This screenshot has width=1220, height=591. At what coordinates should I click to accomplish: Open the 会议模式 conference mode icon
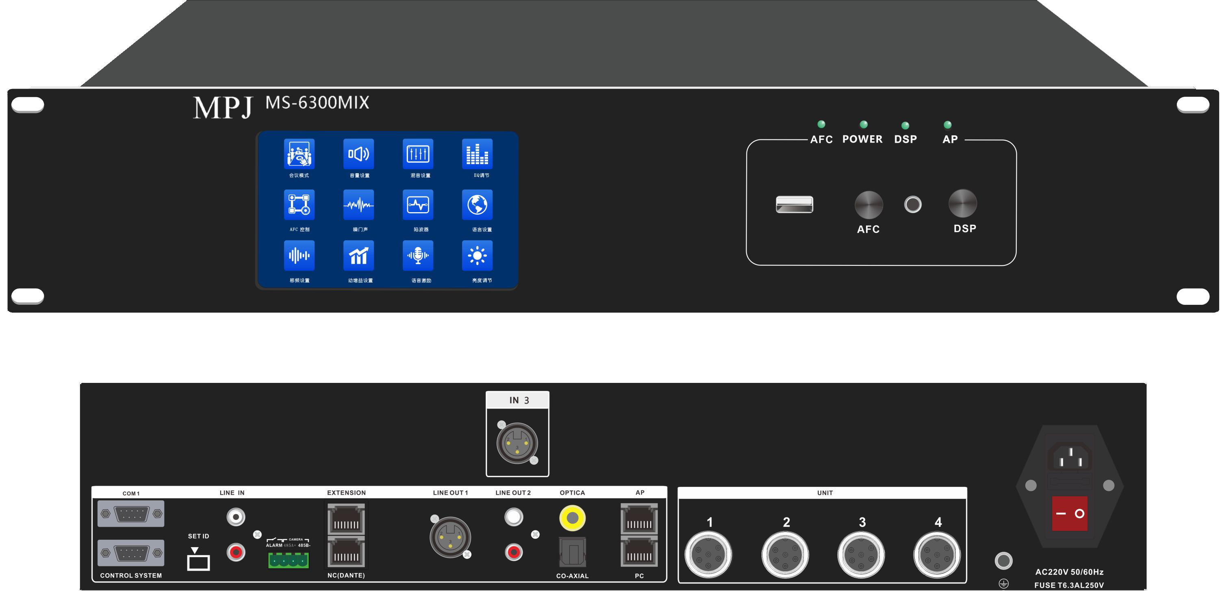click(x=299, y=154)
